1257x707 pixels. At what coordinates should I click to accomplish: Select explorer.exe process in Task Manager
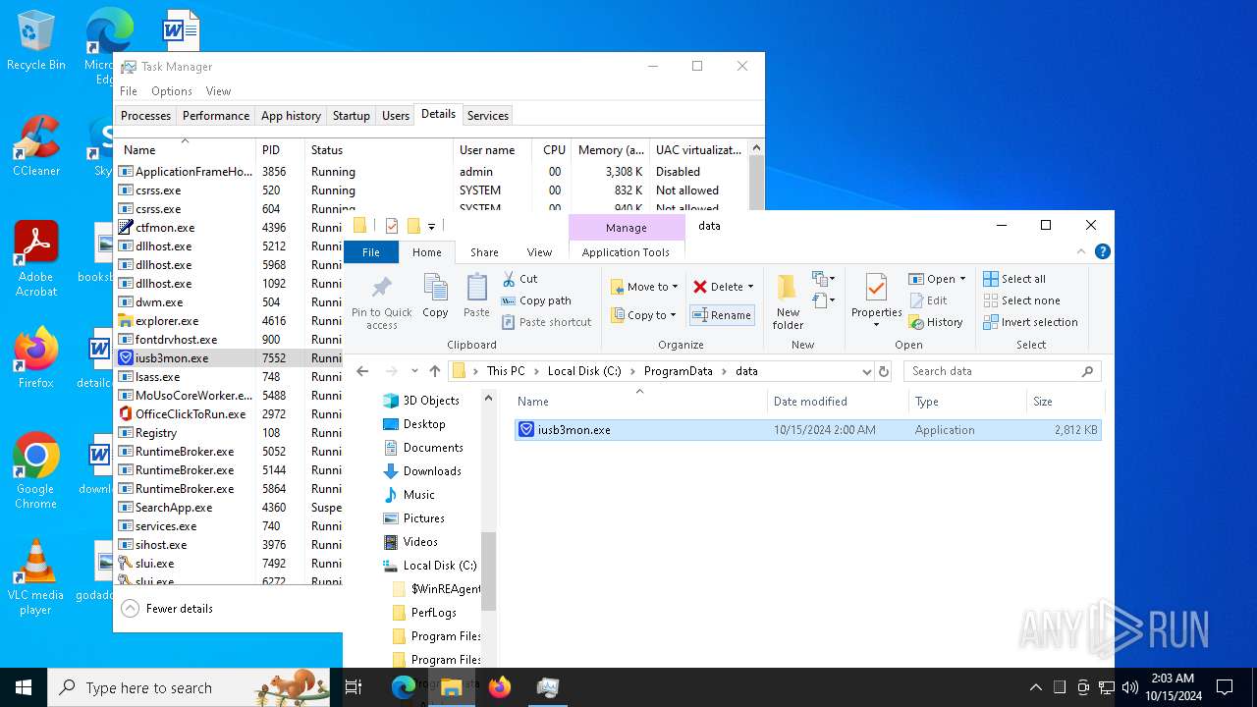(x=229, y=321)
